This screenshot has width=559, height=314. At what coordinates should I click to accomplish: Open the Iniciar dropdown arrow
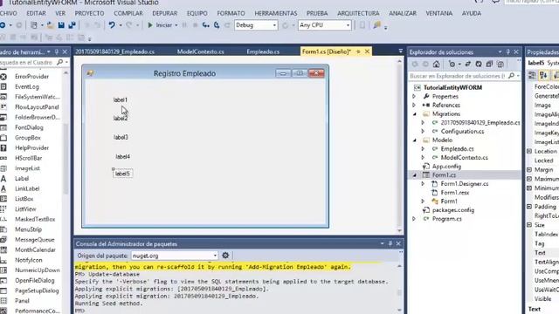[x=176, y=25]
